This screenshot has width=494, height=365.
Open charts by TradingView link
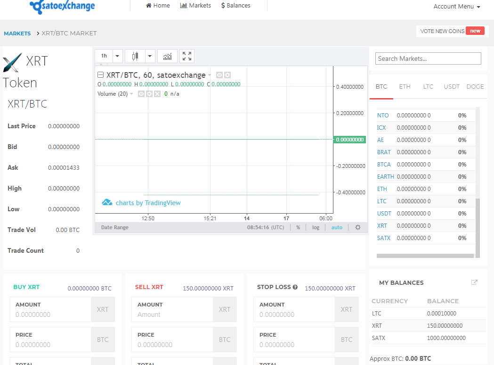click(148, 203)
